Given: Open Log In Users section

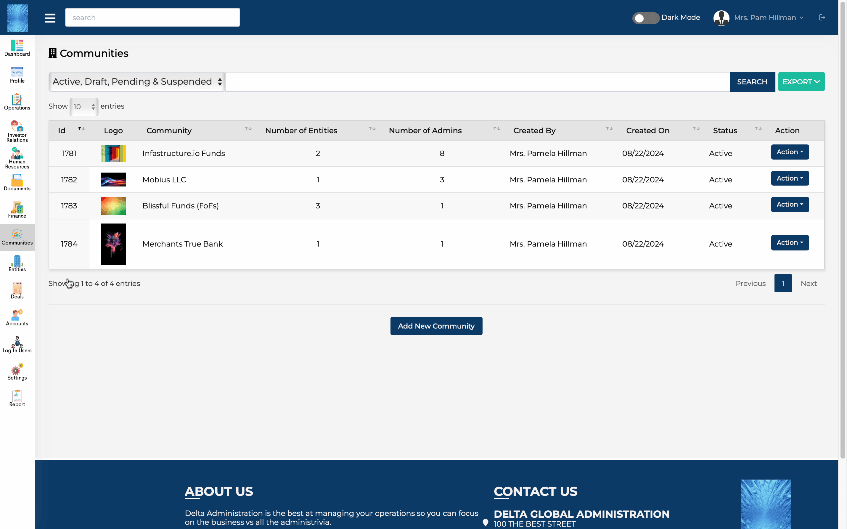Looking at the screenshot, I should [x=17, y=345].
